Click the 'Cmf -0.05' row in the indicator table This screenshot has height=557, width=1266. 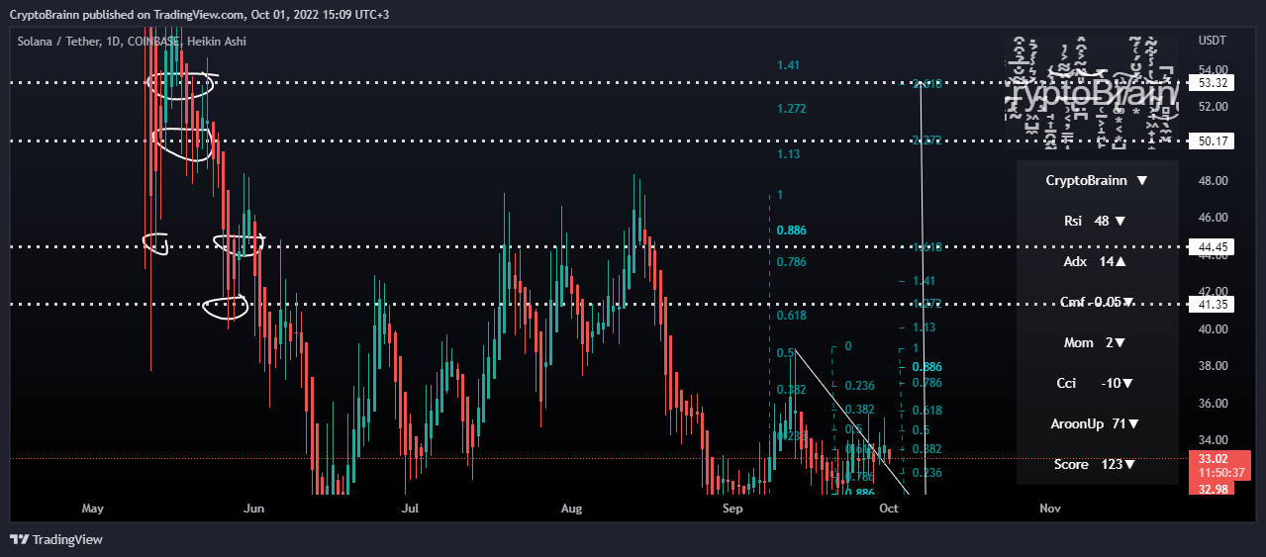click(1097, 302)
